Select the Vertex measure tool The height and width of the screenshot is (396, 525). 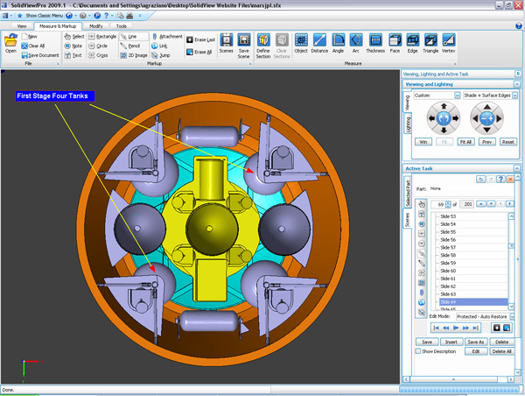click(448, 43)
